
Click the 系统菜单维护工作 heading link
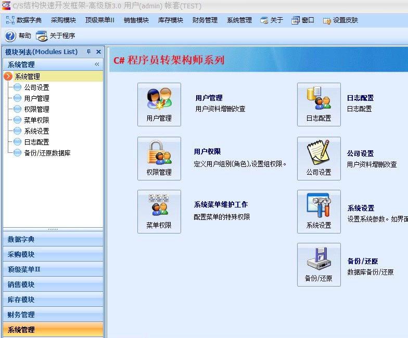(221, 205)
